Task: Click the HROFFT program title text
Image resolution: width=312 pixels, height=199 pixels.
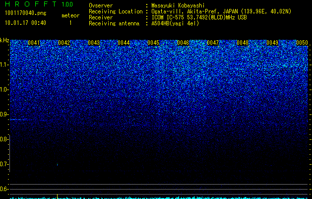Action: point(31,4)
